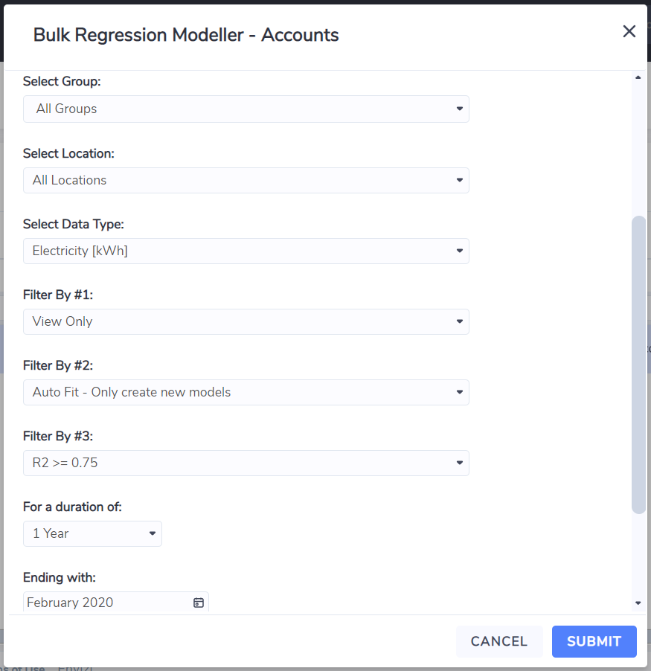
Task: Expand the Filter By #1 View Only dropdown
Action: coord(246,321)
